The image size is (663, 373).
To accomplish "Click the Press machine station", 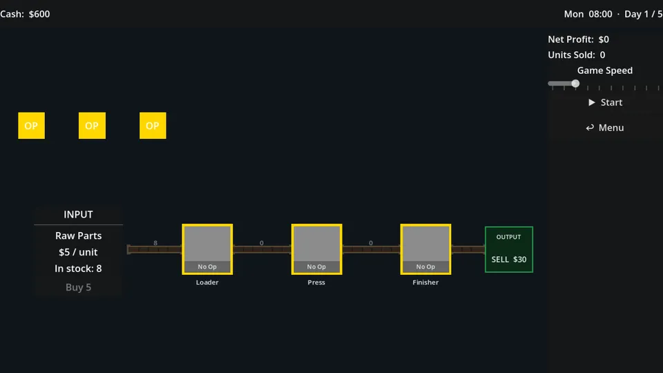I will point(317,249).
